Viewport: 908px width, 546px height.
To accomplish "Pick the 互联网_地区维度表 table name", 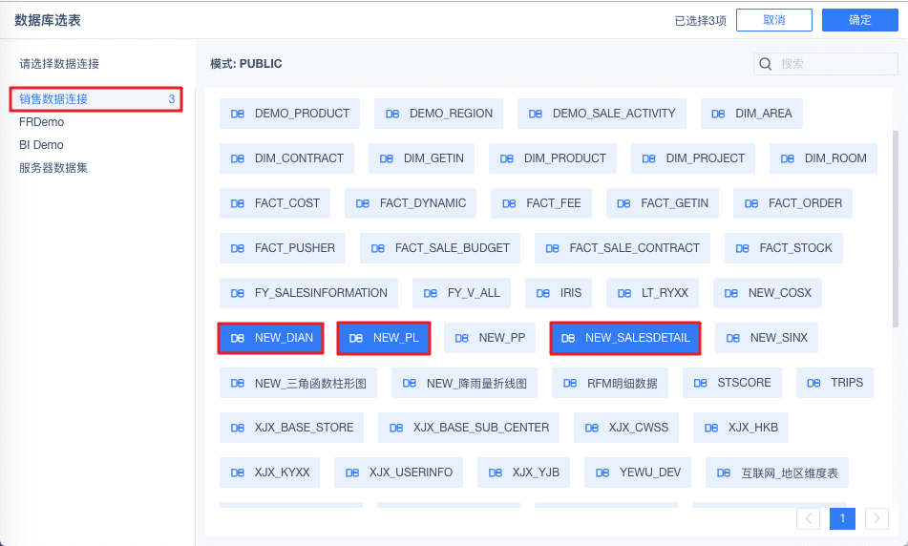I will pos(790,473).
